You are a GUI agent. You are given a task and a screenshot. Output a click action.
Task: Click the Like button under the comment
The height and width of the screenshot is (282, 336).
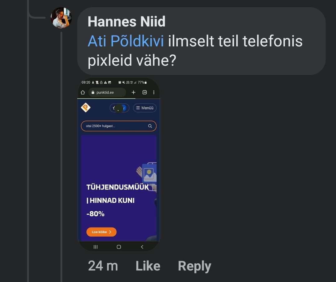(148, 266)
